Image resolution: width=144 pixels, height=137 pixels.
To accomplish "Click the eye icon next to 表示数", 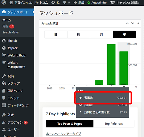I will [x=80, y=98].
